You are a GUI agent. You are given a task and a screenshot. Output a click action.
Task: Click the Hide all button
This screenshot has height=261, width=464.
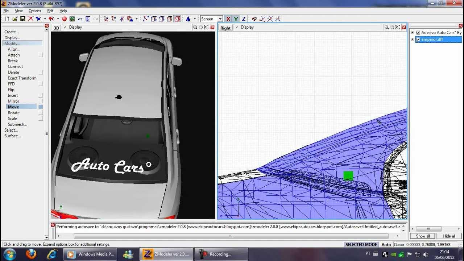coord(449,236)
